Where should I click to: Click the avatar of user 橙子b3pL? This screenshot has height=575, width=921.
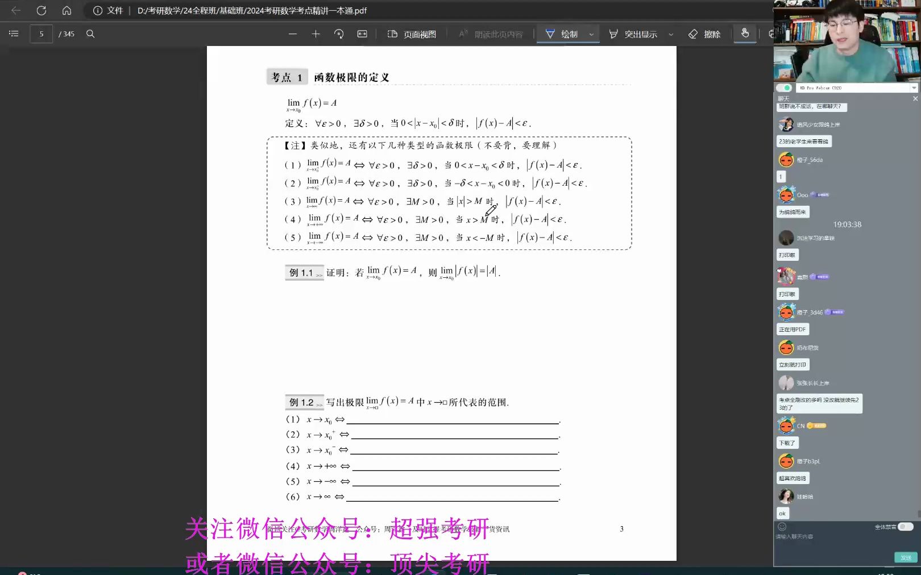pyautogui.click(x=786, y=461)
